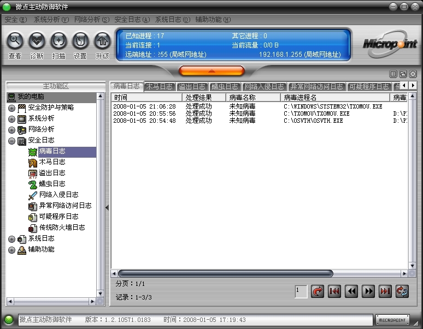
Task: Open 溢出日志 overflow icon in tree
Action: tap(33, 174)
